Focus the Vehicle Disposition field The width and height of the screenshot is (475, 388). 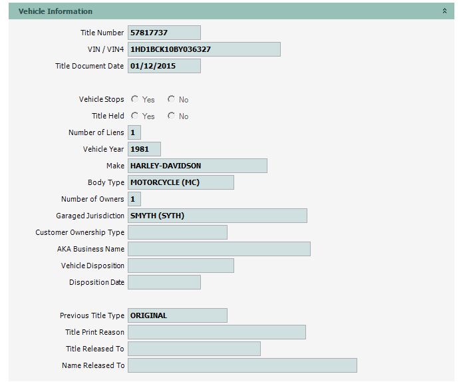coord(180,266)
